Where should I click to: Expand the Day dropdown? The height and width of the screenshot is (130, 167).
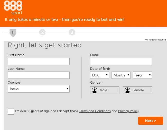99,75
